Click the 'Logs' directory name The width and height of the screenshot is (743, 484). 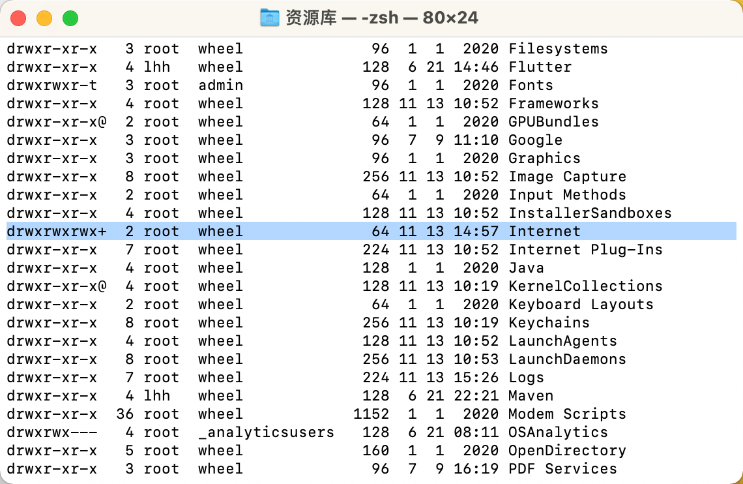pyautogui.click(x=526, y=378)
